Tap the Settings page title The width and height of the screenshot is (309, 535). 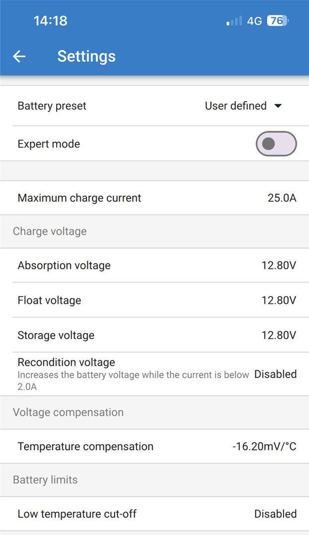(x=86, y=57)
